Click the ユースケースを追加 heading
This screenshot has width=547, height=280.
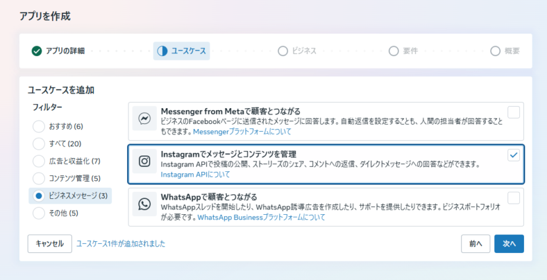click(x=61, y=90)
